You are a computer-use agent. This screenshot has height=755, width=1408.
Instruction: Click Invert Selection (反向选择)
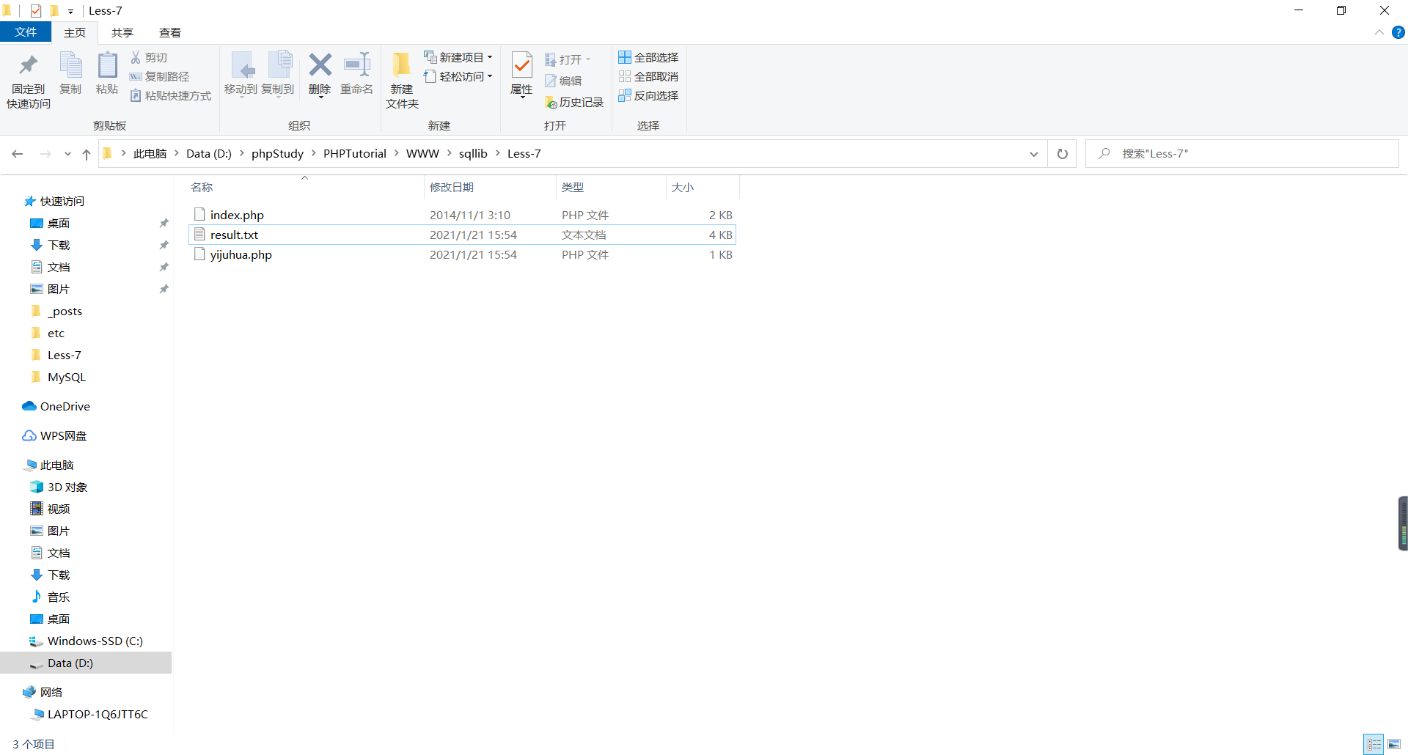pyautogui.click(x=648, y=95)
